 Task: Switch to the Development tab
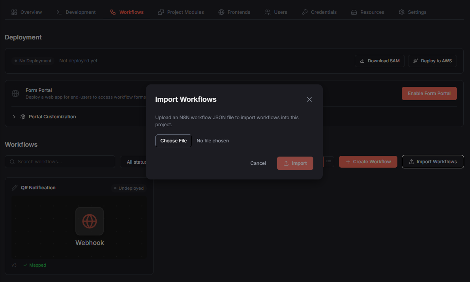point(76,12)
